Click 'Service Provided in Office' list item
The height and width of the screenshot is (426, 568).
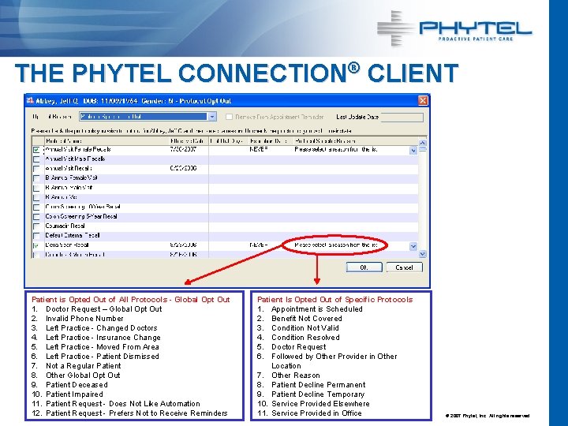316,413
